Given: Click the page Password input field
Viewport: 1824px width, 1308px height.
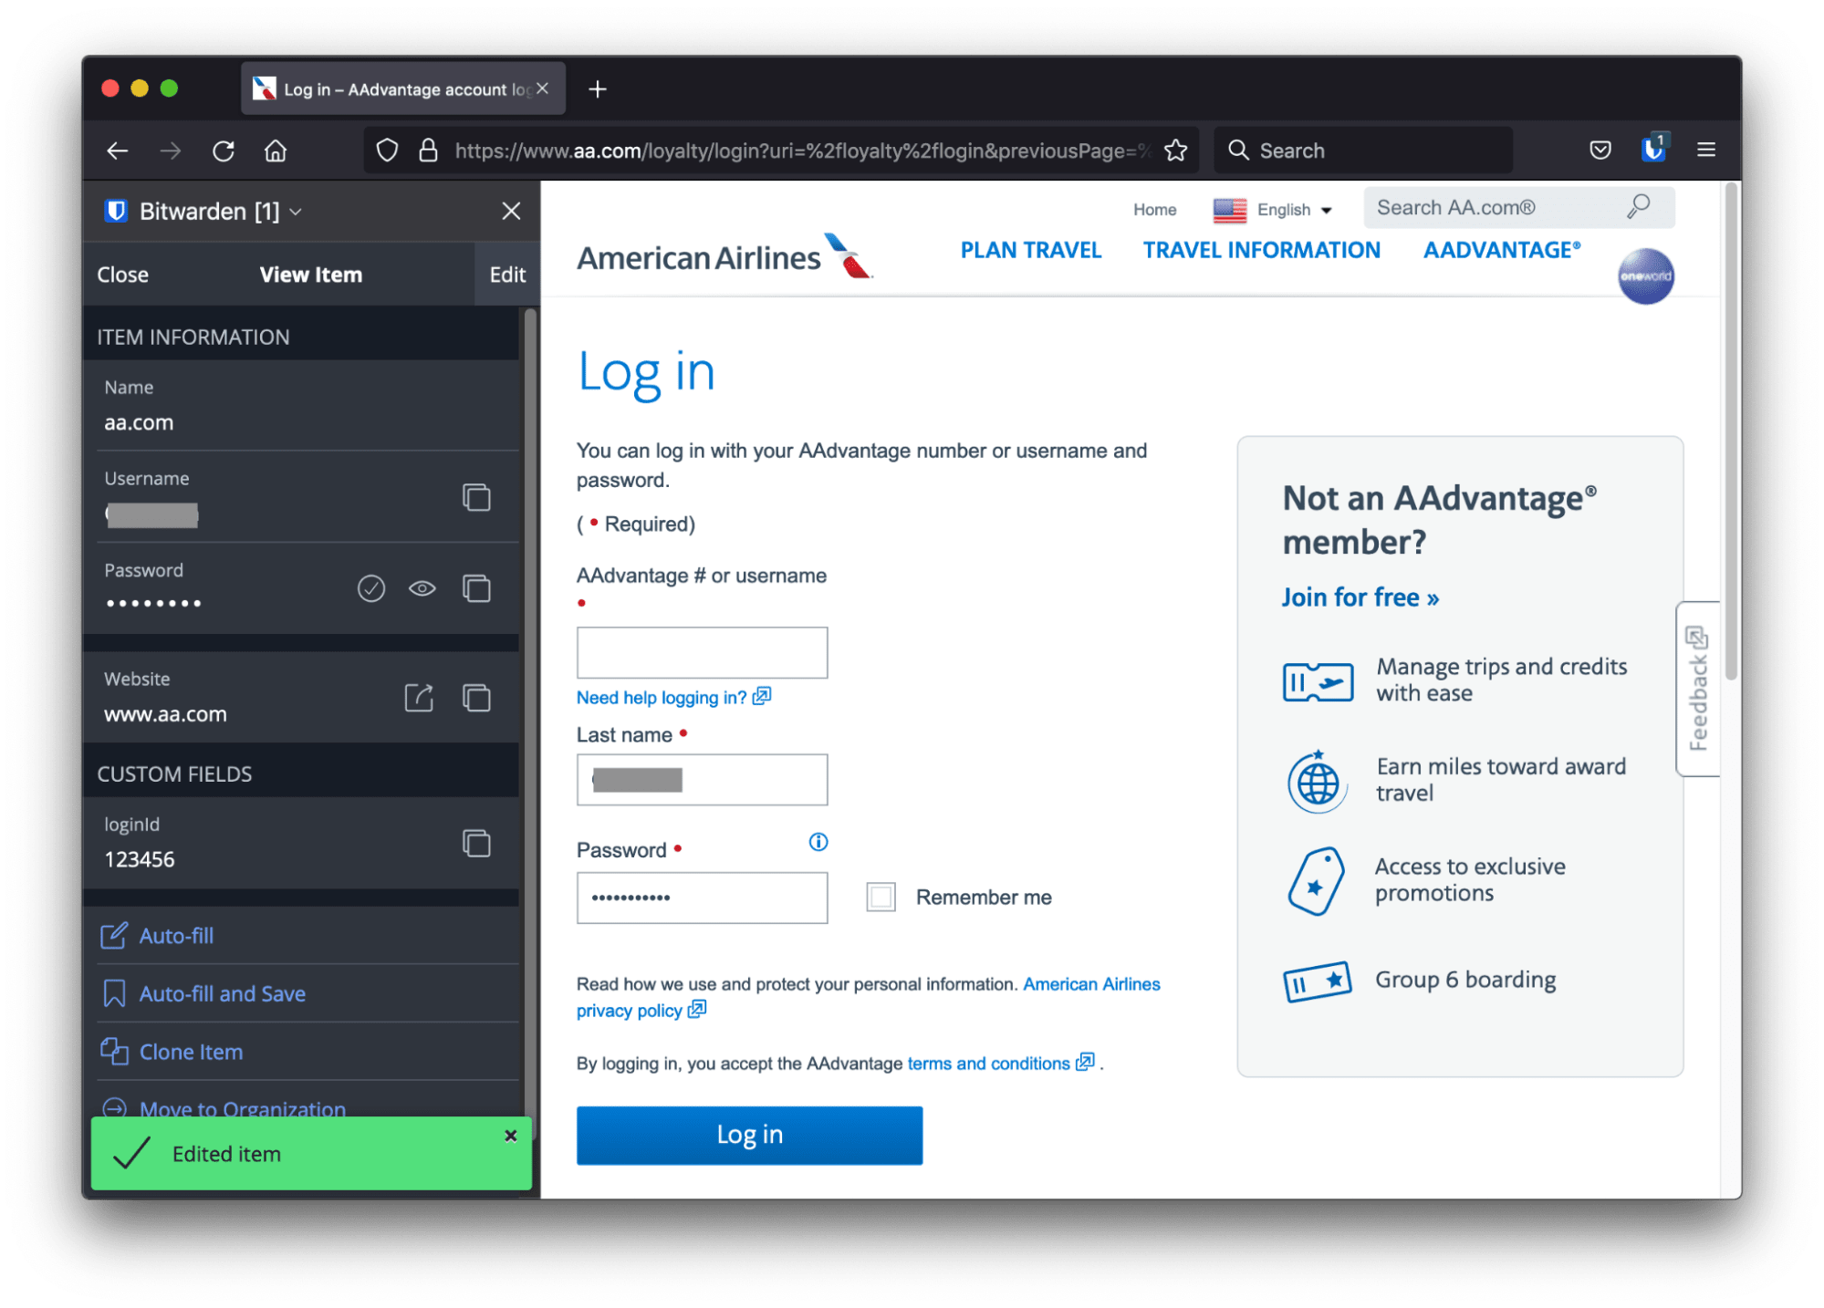Looking at the screenshot, I should pos(702,898).
